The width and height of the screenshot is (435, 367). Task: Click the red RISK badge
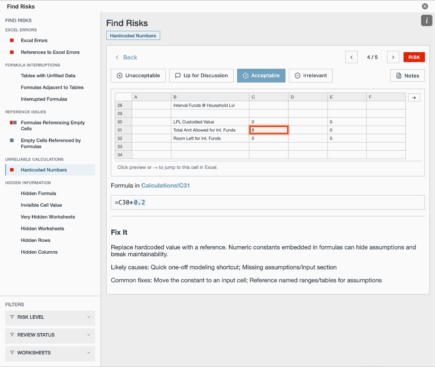414,57
